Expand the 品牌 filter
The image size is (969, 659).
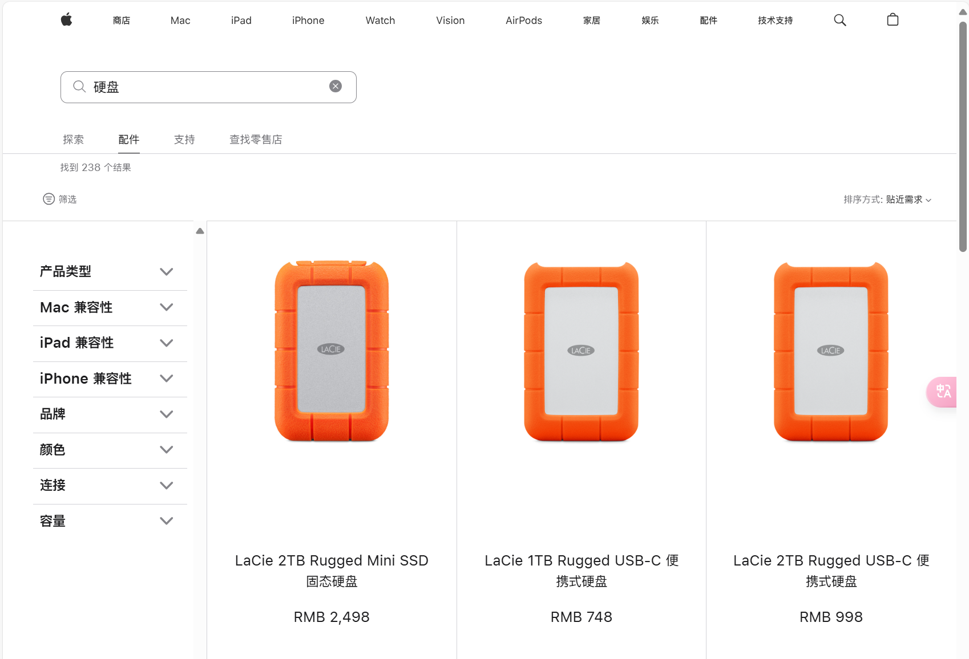110,414
